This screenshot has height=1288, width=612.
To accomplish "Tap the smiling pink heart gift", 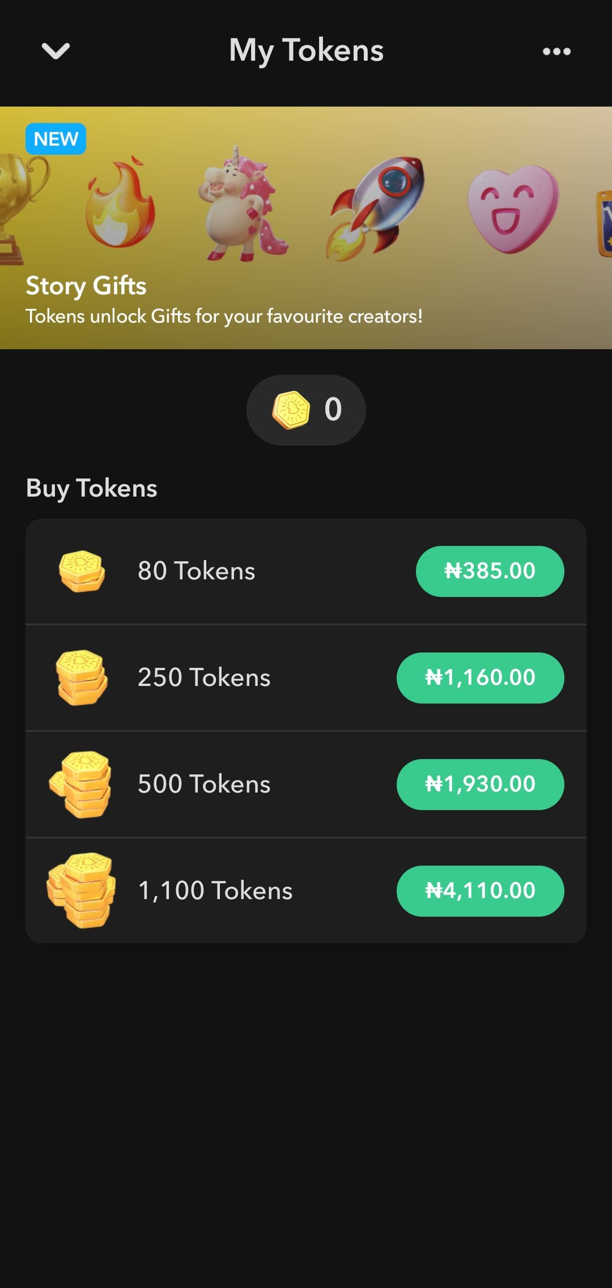I will pos(513,209).
